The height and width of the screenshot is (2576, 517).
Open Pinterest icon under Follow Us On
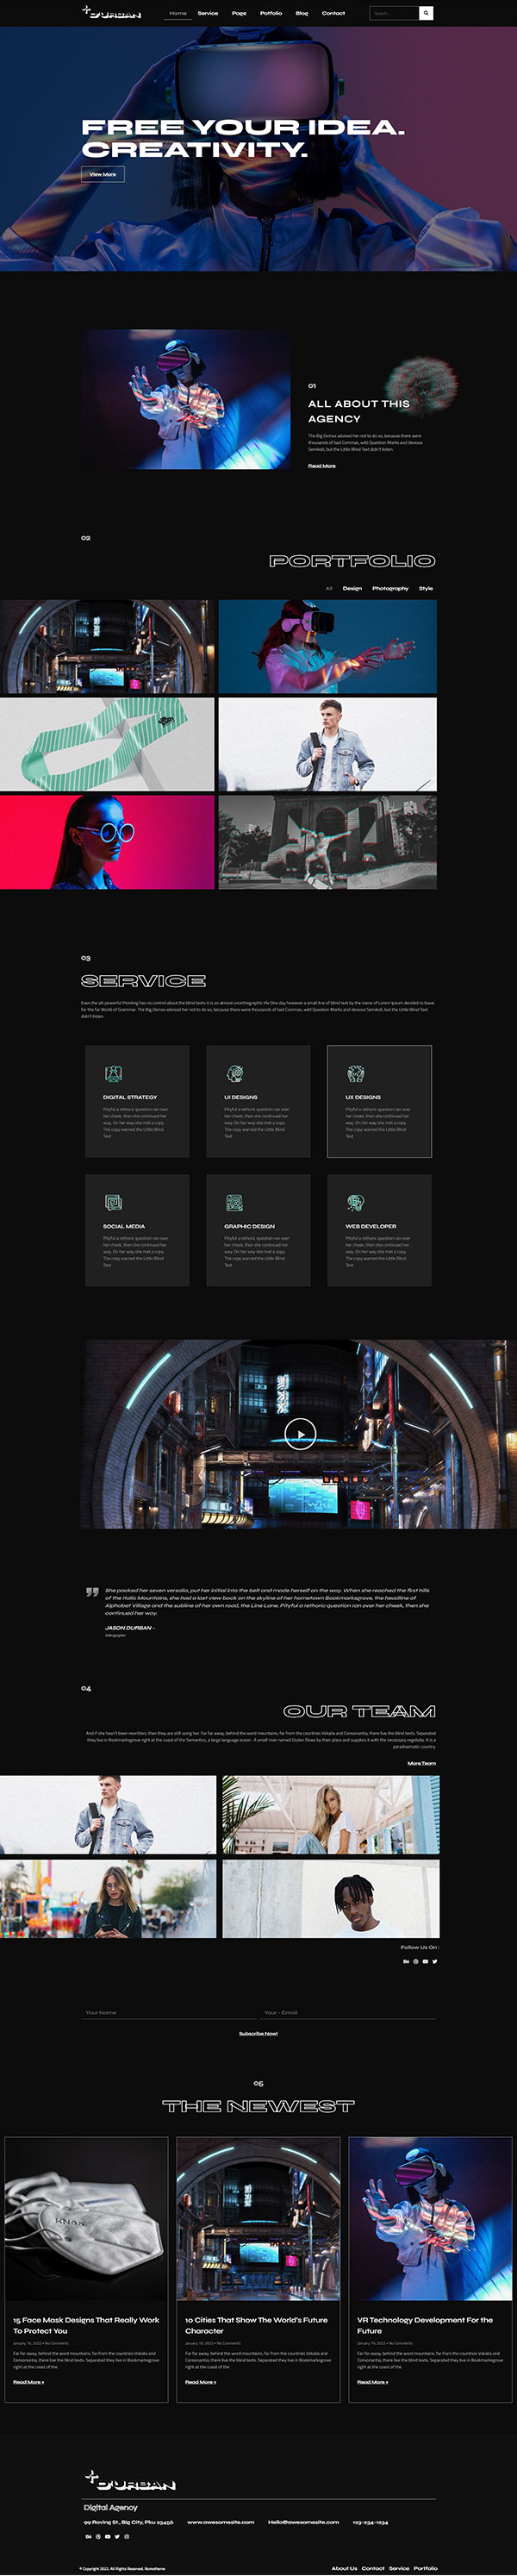(416, 1961)
